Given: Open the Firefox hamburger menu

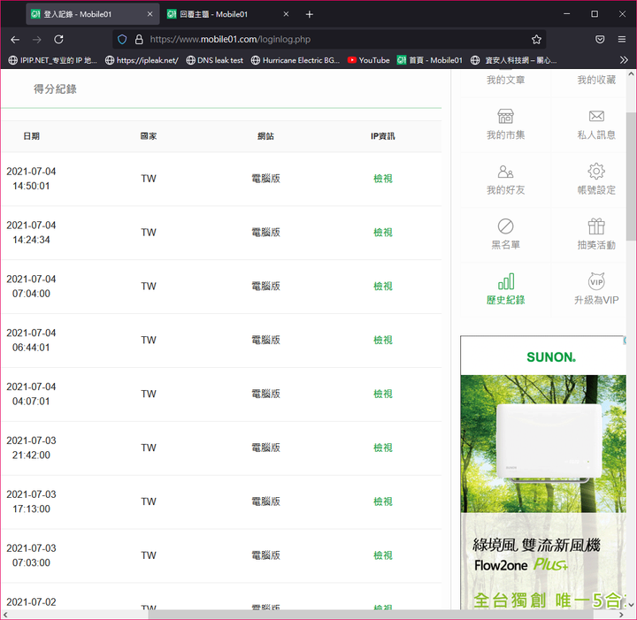Looking at the screenshot, I should point(622,40).
